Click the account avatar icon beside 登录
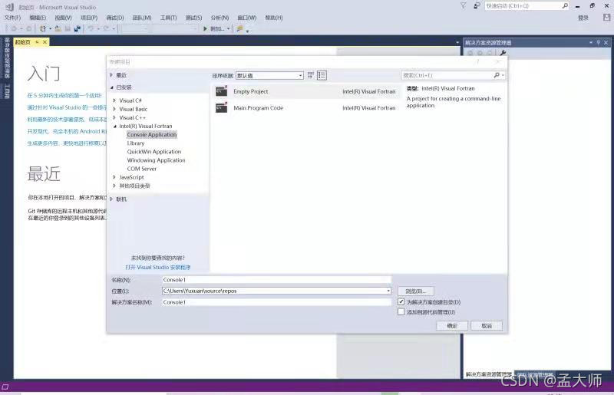614x395 pixels. (x=606, y=17)
